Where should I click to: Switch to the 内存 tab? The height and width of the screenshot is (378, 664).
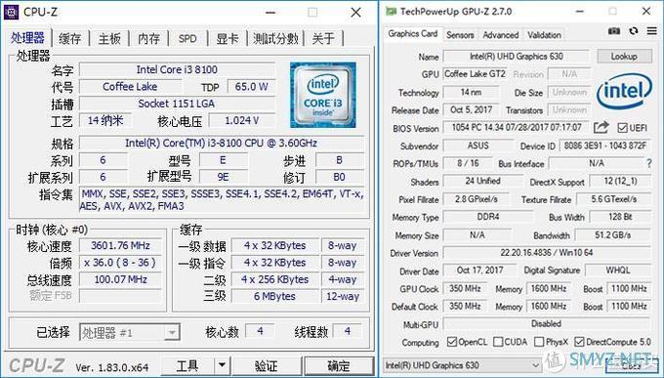[148, 38]
